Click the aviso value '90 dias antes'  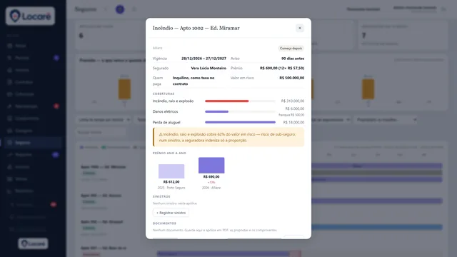click(x=293, y=59)
